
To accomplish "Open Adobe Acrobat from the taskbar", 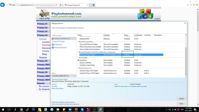I will pyautogui.click(x=94, y=109).
